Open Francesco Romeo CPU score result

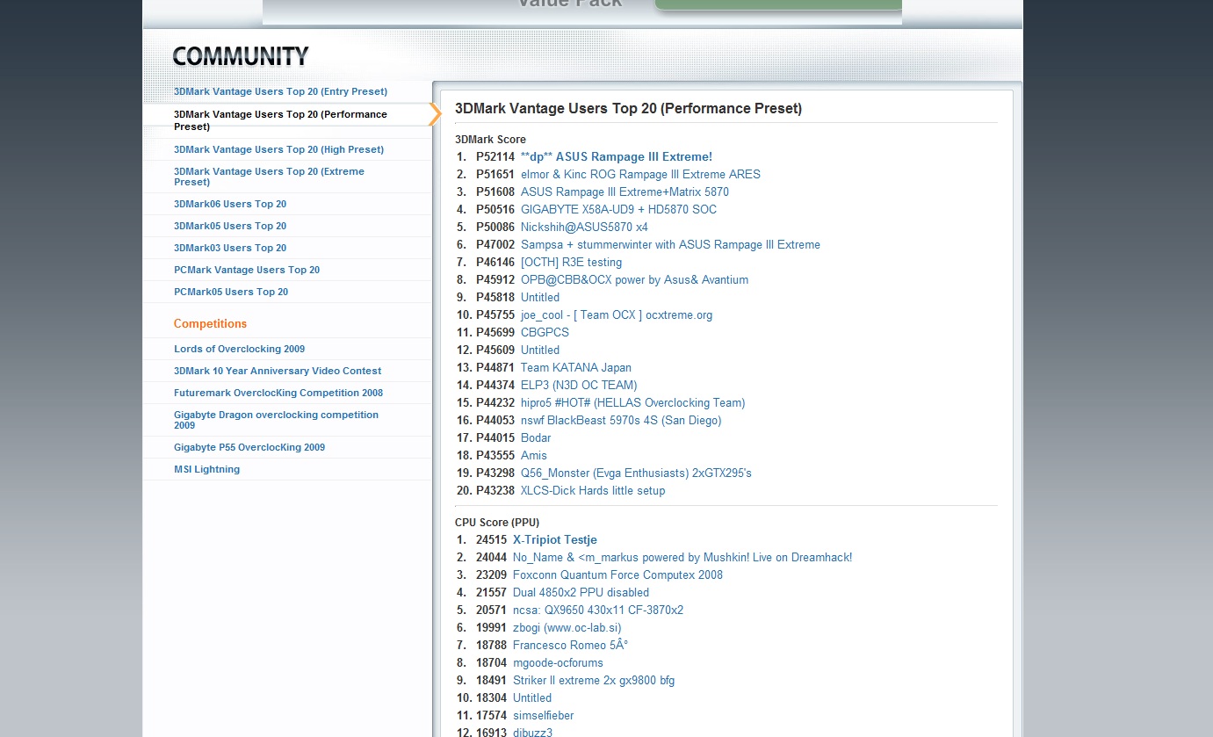pos(570,645)
